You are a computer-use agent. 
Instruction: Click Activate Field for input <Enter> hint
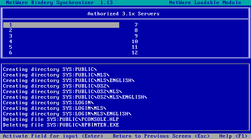pos(53,136)
